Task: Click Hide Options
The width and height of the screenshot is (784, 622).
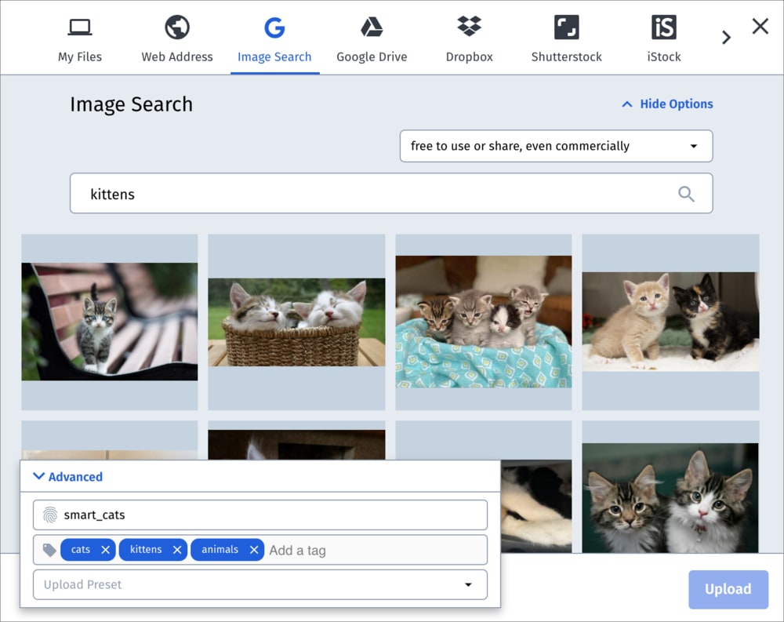Action: tap(666, 104)
